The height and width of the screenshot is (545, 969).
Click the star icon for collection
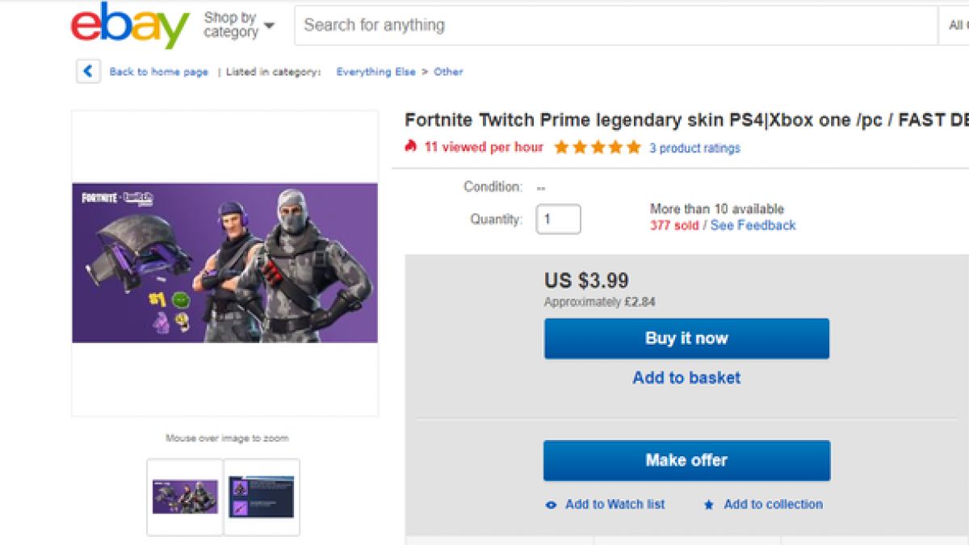pos(709,505)
